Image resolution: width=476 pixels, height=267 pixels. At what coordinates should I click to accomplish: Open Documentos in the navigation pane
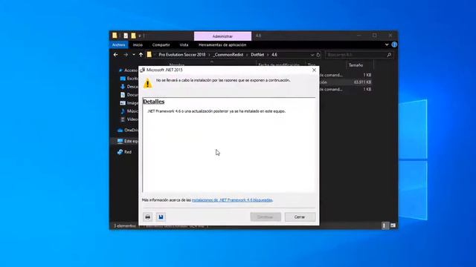(x=129, y=95)
